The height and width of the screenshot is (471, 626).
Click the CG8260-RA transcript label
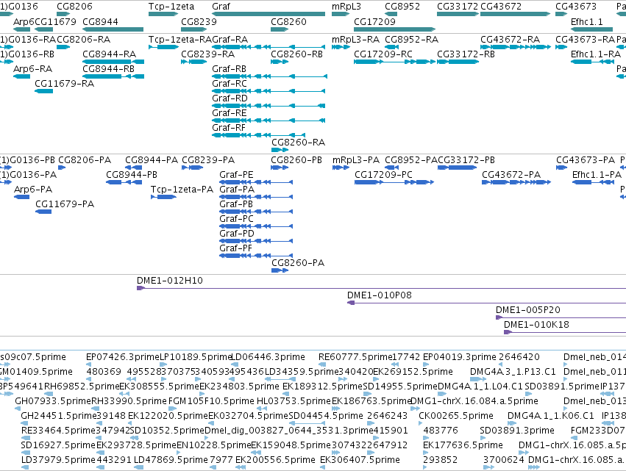click(x=298, y=143)
